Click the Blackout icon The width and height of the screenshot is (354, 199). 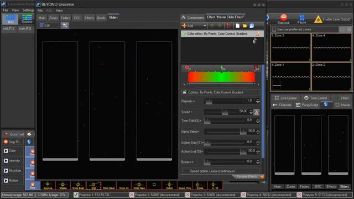click(x=284, y=17)
